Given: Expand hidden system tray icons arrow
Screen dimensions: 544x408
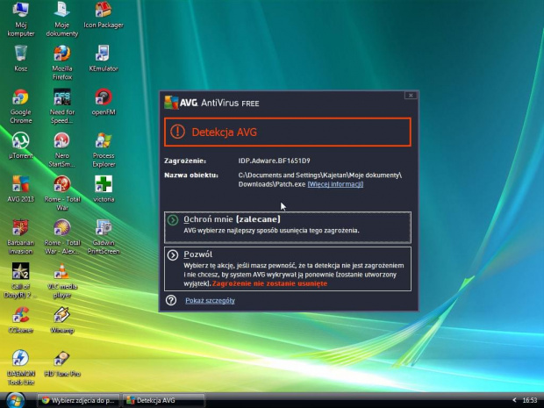Looking at the screenshot, I should [514, 400].
